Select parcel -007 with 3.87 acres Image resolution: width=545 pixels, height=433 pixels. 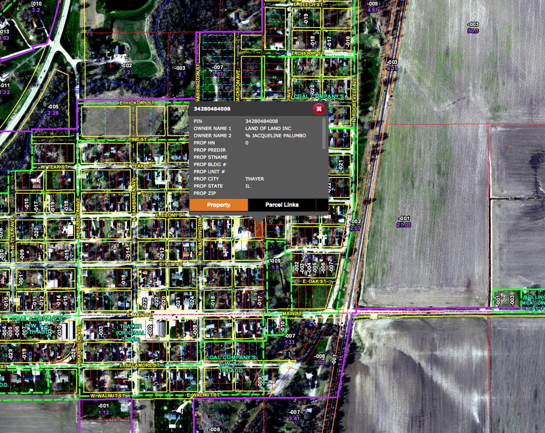pyautogui.click(x=217, y=71)
